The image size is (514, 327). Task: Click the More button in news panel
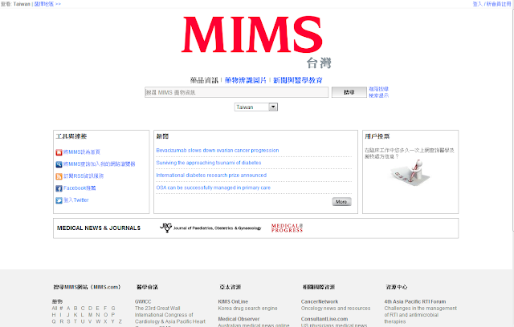pos(341,202)
